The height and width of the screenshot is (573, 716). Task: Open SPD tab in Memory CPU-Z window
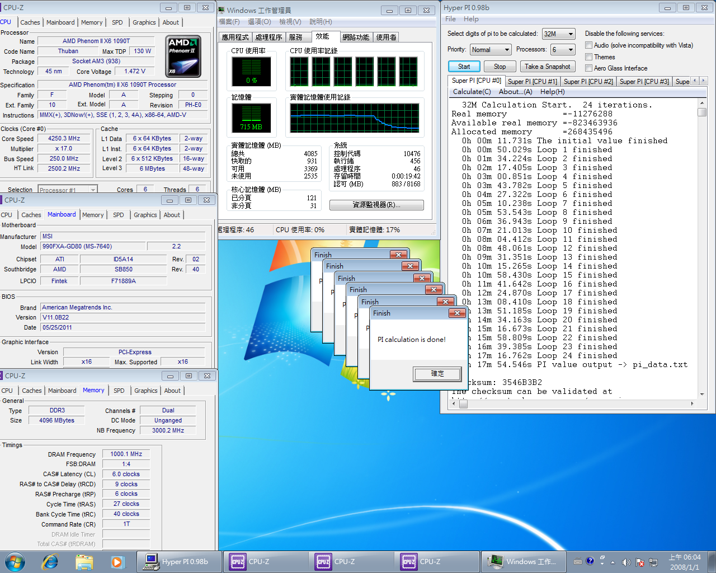point(119,391)
